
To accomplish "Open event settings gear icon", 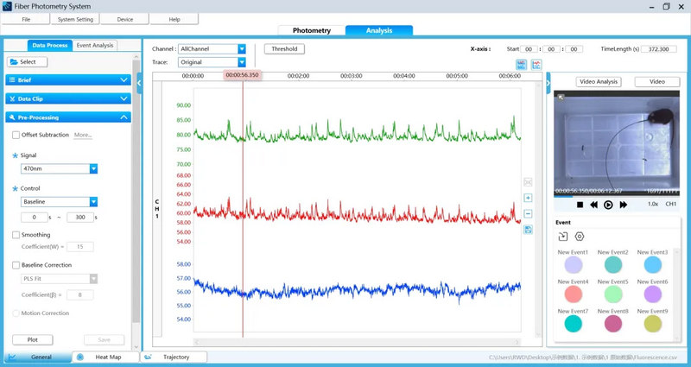I will point(580,237).
